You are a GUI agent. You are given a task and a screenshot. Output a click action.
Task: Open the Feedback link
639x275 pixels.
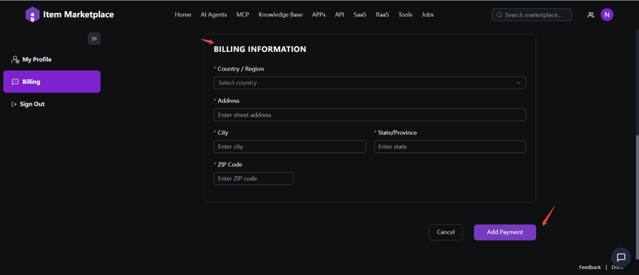pyautogui.click(x=590, y=267)
